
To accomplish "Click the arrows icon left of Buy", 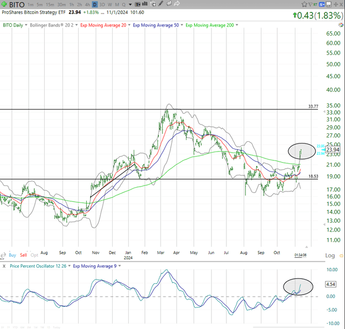I will click(x=3, y=256).
